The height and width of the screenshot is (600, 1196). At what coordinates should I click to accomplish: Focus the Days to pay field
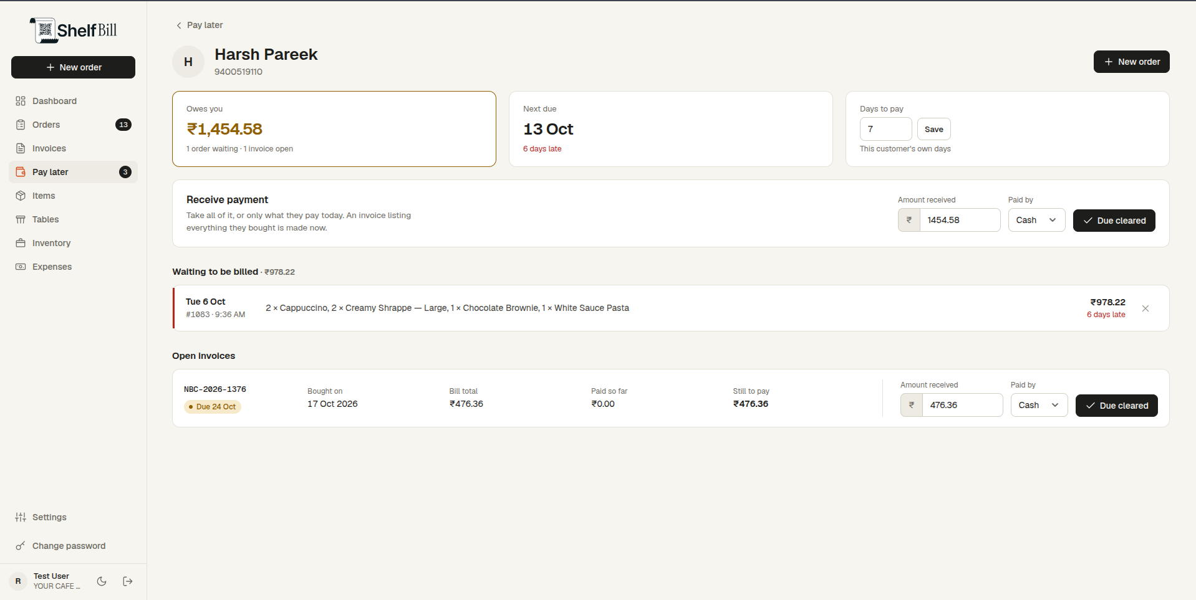click(885, 129)
